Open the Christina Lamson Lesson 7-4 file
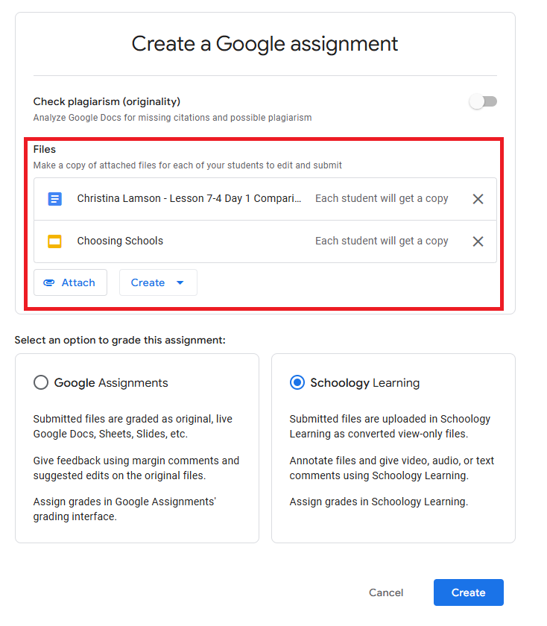The image size is (547, 626). click(189, 199)
